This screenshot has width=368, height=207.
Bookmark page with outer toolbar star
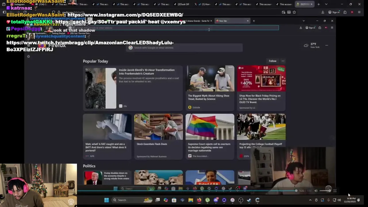click(x=294, y=12)
